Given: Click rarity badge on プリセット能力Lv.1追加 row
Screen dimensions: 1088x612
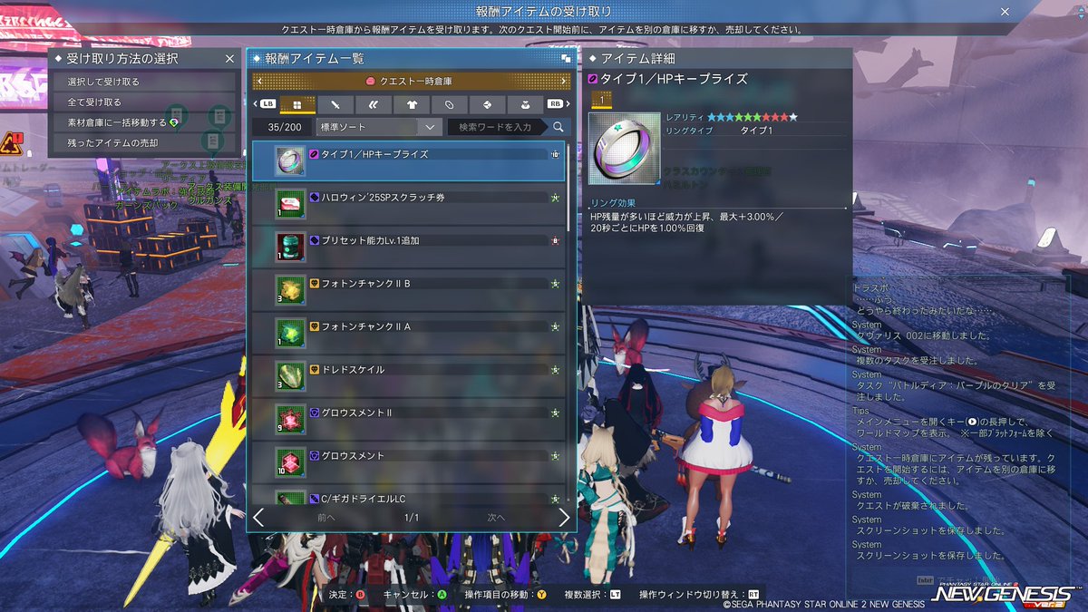Looking at the screenshot, I should point(555,241).
